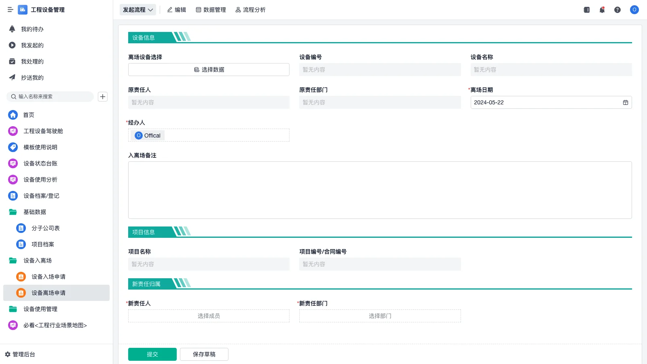Click the 入离场备注 text area
Viewport: 647px width, 364px height.
click(380, 190)
